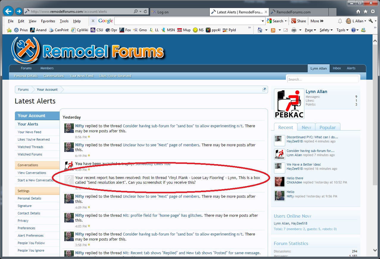Click the Read mail icon in command bar
Image resolution: width=380 pixels, height=259 pixels.
click(286, 30)
